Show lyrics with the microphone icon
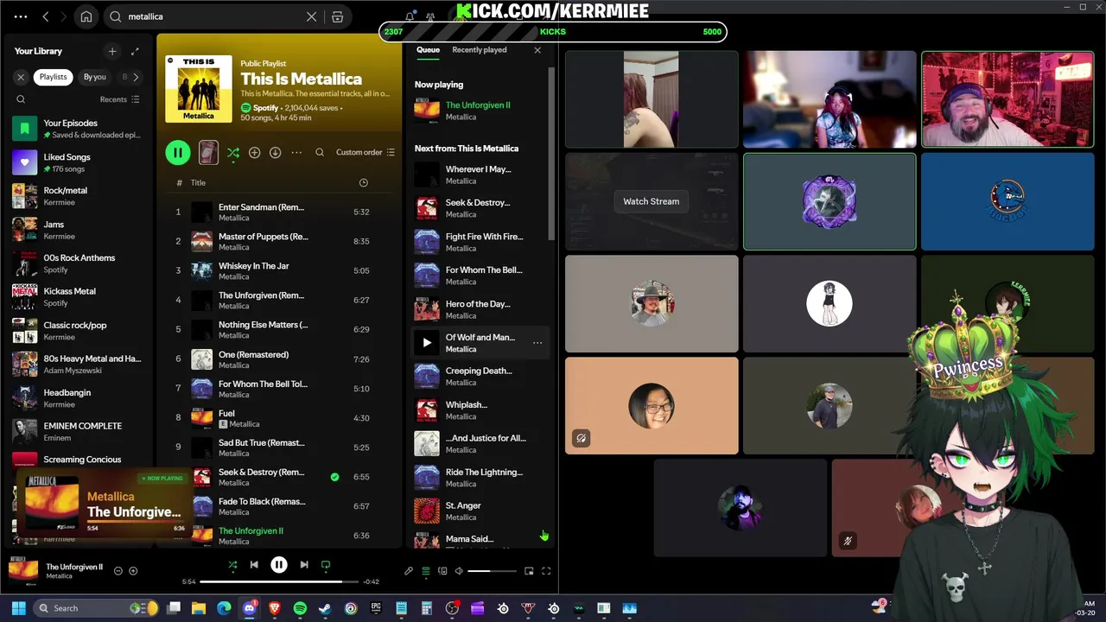This screenshot has height=622, width=1106. (409, 571)
